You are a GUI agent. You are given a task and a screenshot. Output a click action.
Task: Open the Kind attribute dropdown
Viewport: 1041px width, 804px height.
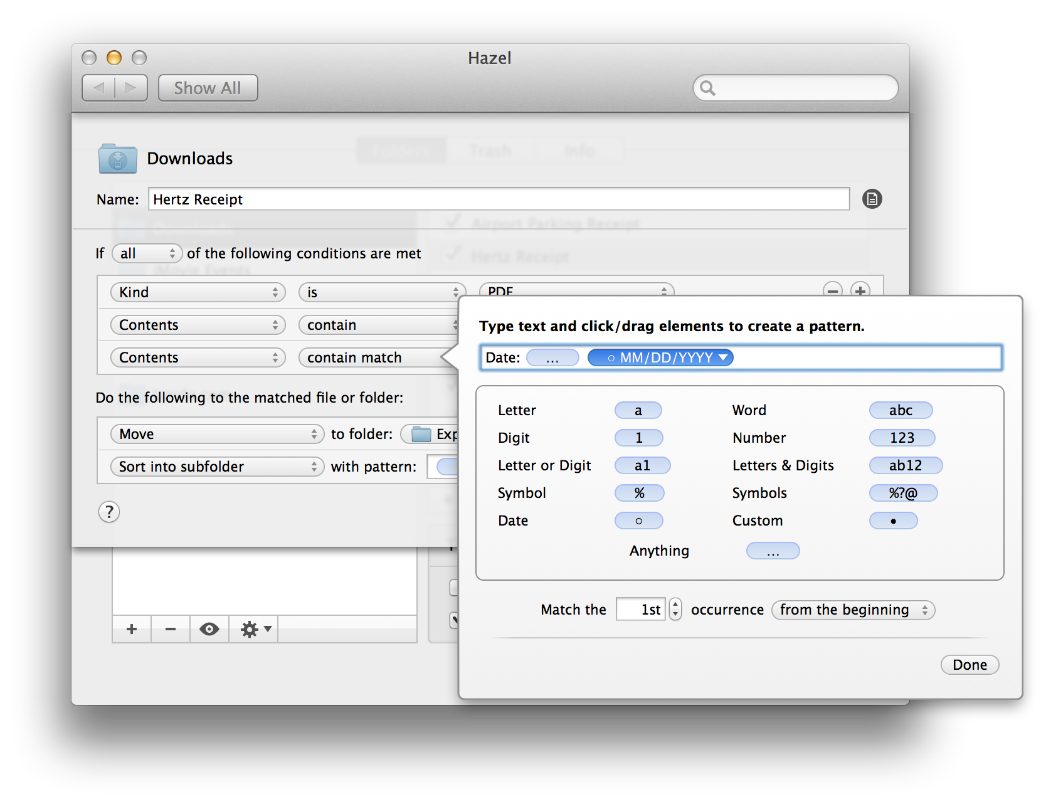point(198,292)
